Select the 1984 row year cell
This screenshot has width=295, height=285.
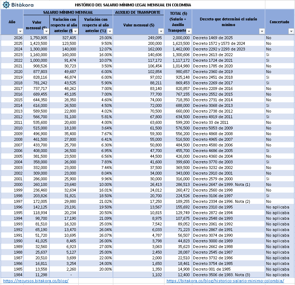coord(12,275)
